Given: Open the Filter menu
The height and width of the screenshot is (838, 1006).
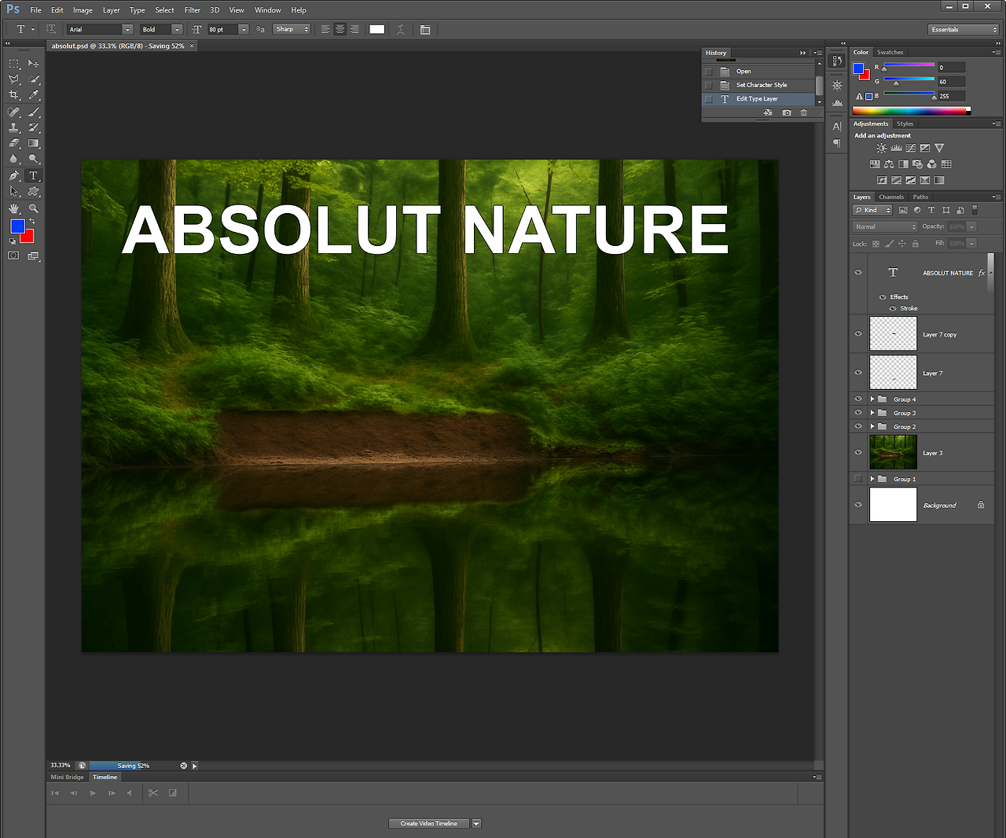Looking at the screenshot, I should click(193, 10).
